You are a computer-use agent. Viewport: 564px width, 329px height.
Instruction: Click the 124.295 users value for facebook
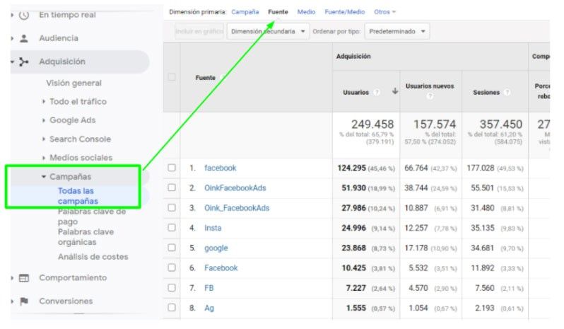[351, 168]
